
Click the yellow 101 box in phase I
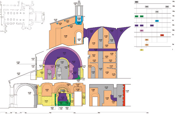(141, 50)
